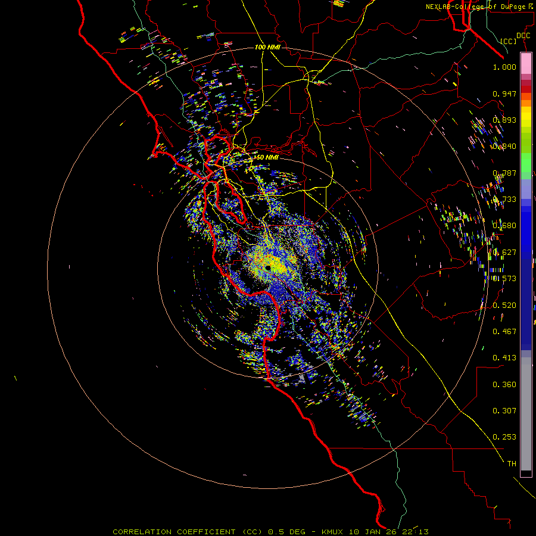Click the 0.893 scale value
Screen dimensions: 536x536
504,120
